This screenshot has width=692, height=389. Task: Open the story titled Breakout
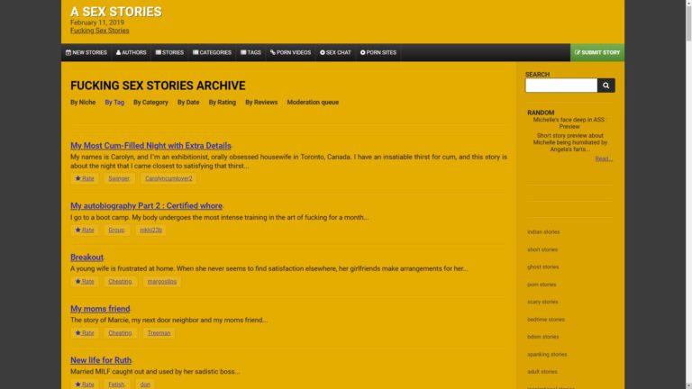click(86, 258)
